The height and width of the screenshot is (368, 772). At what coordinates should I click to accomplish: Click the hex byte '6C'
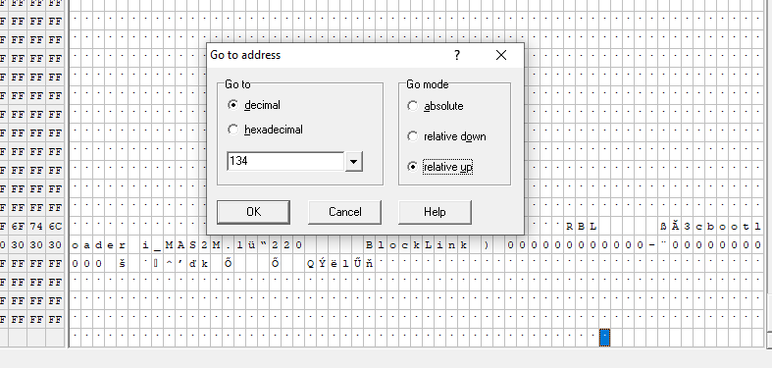[55, 226]
